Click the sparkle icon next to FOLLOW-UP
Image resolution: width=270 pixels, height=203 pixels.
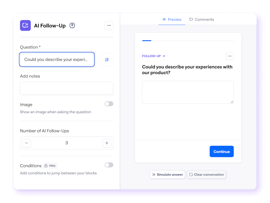[164, 56]
